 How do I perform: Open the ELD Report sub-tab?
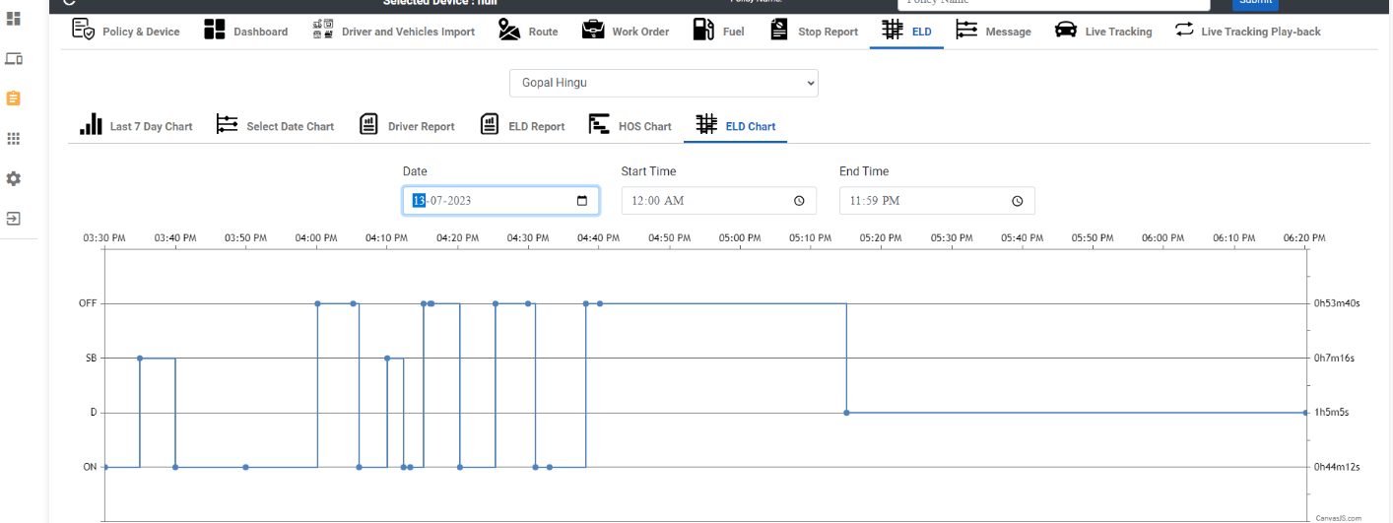point(522,125)
